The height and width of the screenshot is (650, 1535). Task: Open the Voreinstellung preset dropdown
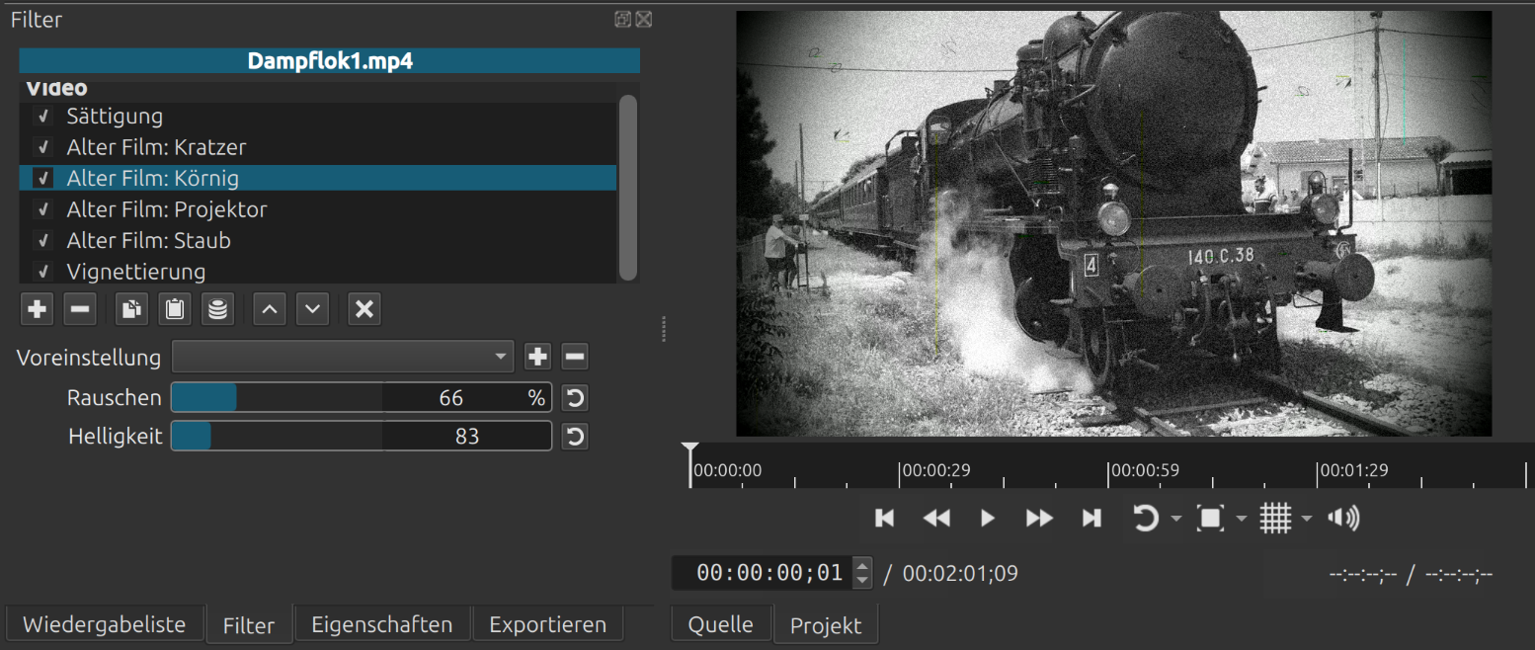(343, 357)
